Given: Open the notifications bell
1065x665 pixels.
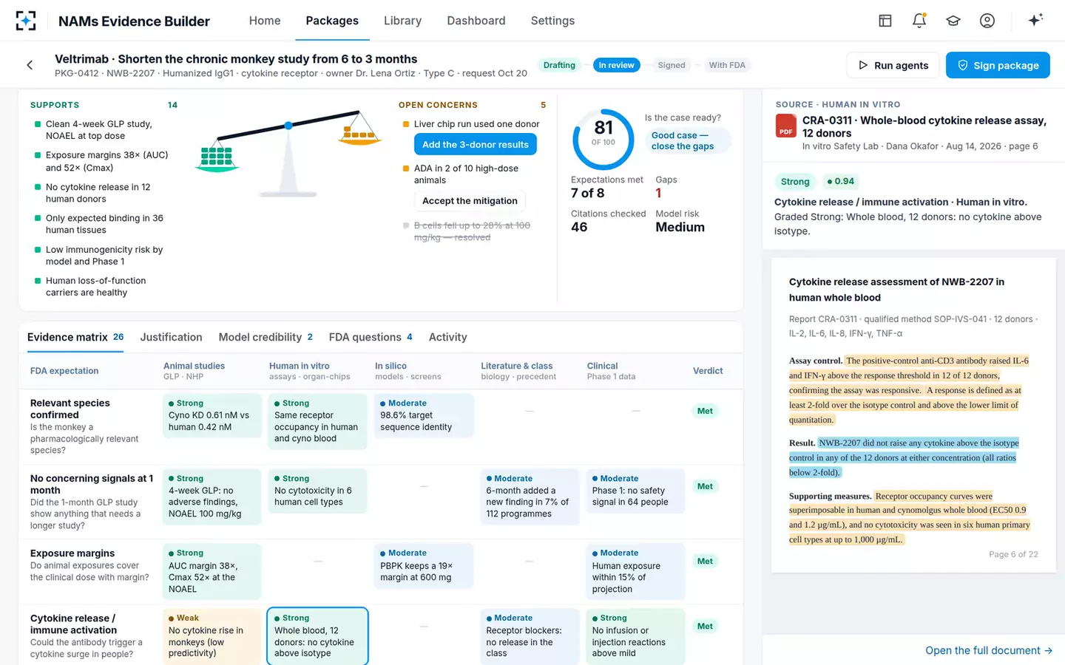Looking at the screenshot, I should click(919, 21).
